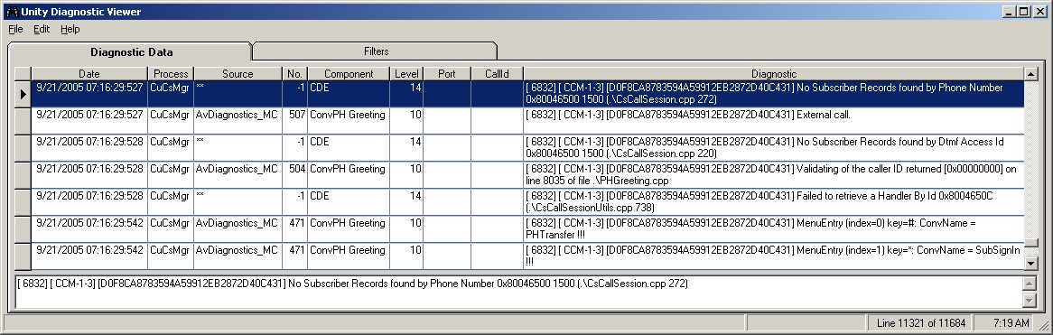Open the Help menu
The image size is (1053, 335).
70,29
